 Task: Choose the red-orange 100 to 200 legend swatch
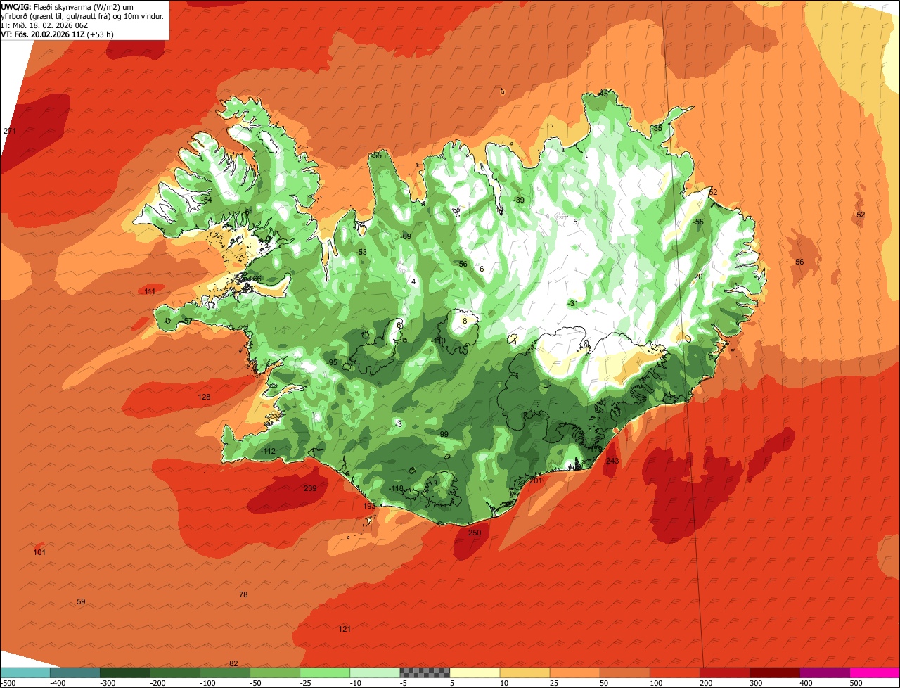674,673
